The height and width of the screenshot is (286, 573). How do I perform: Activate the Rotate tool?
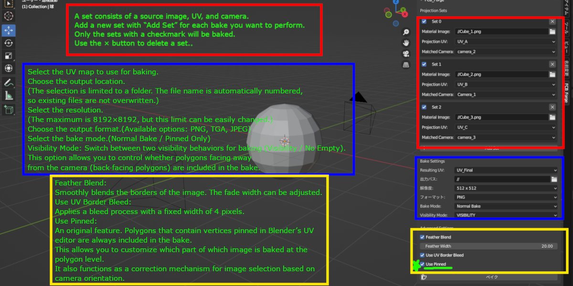point(9,43)
